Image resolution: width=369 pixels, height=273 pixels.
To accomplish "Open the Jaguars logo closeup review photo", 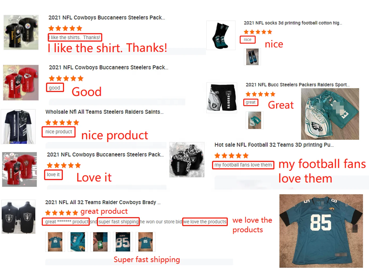I will coord(78,242).
